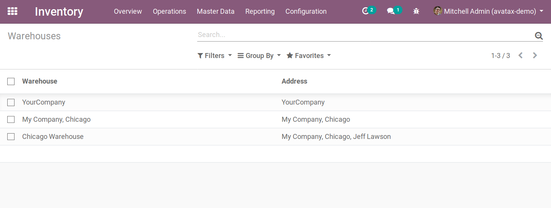This screenshot has height=208, width=551.
Task: Open the Group By dropdown
Action: click(x=259, y=56)
